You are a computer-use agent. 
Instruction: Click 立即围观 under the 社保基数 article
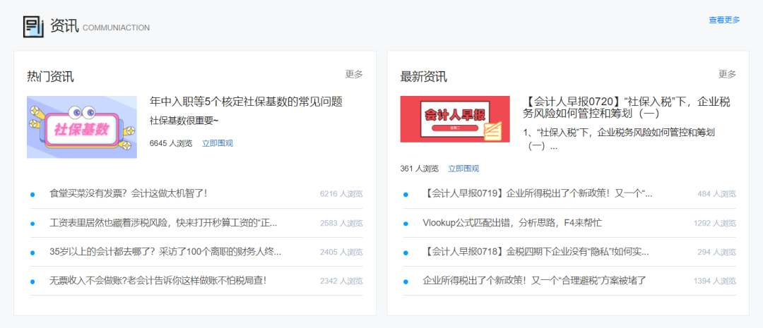pyautogui.click(x=217, y=143)
